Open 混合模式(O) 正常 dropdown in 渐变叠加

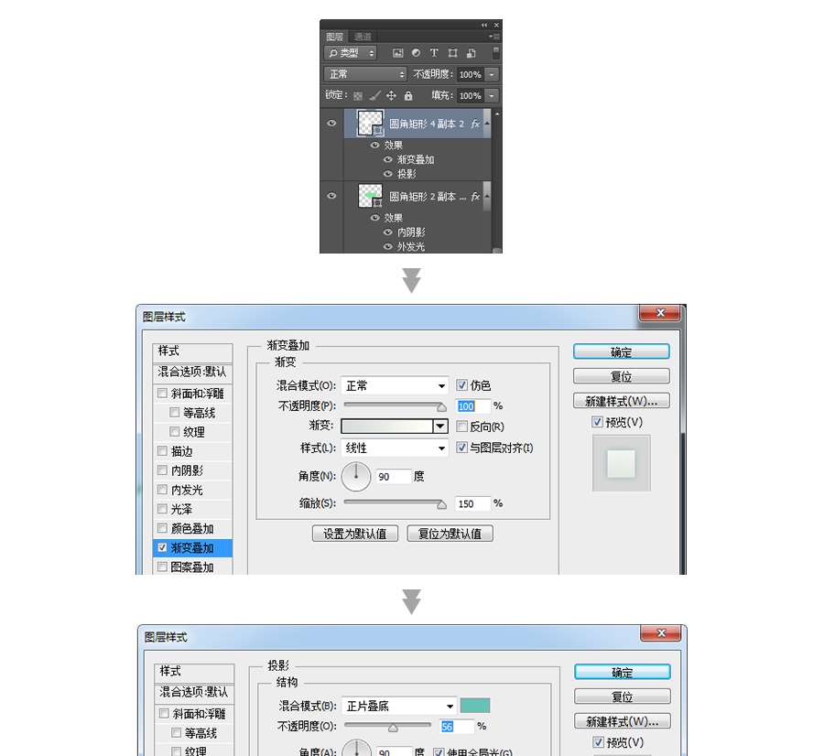[394, 386]
